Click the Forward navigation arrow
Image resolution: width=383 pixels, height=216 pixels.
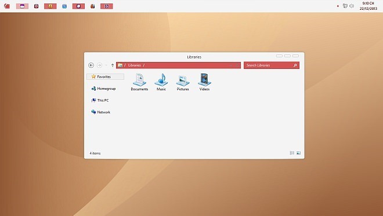point(99,65)
